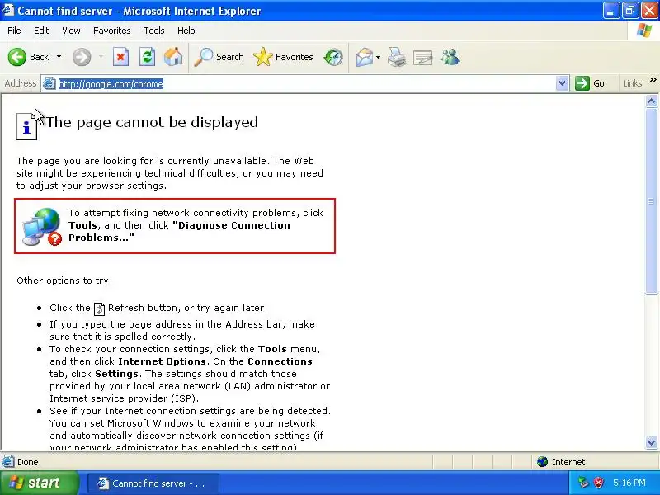Click the bold 'Connections' text
660x495 pixels.
coord(280,361)
